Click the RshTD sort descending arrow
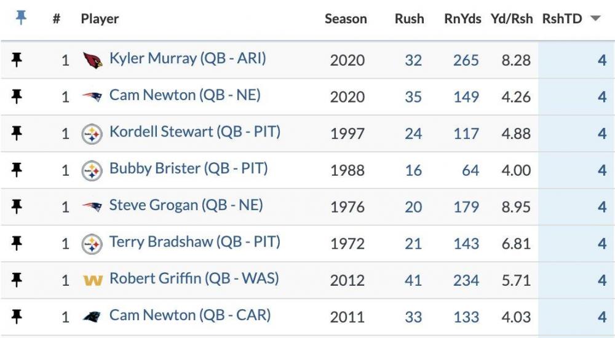 click(x=595, y=19)
